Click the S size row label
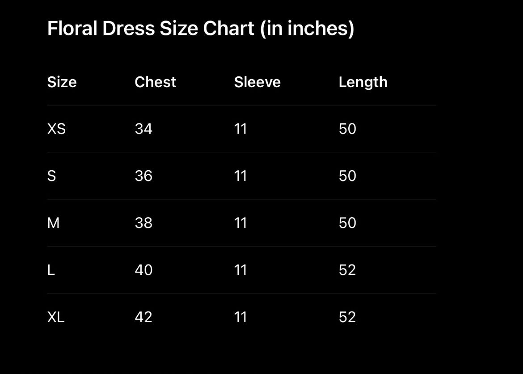This screenshot has width=523, height=374. (x=51, y=176)
